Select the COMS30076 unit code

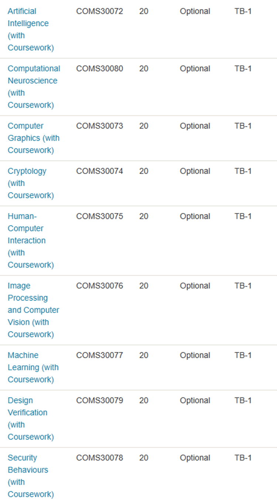(100, 286)
